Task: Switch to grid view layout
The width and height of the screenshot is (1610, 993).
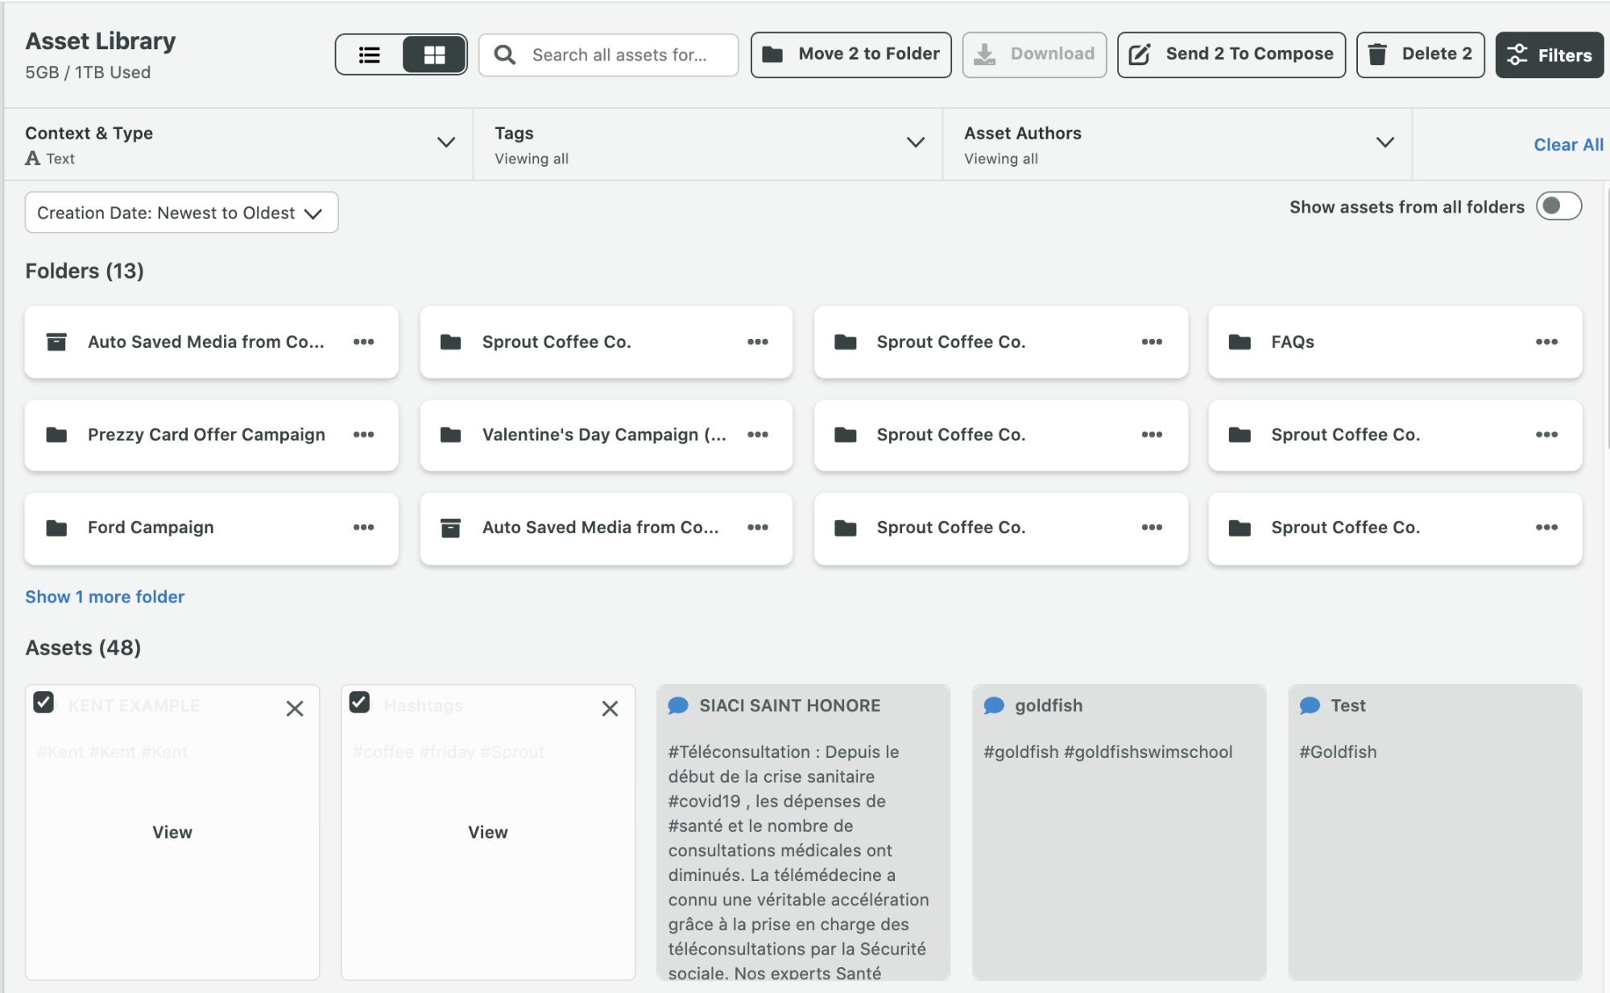Action: pyautogui.click(x=434, y=55)
